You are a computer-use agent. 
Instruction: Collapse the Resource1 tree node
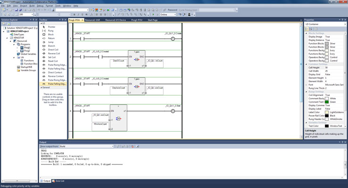(x=10, y=41)
